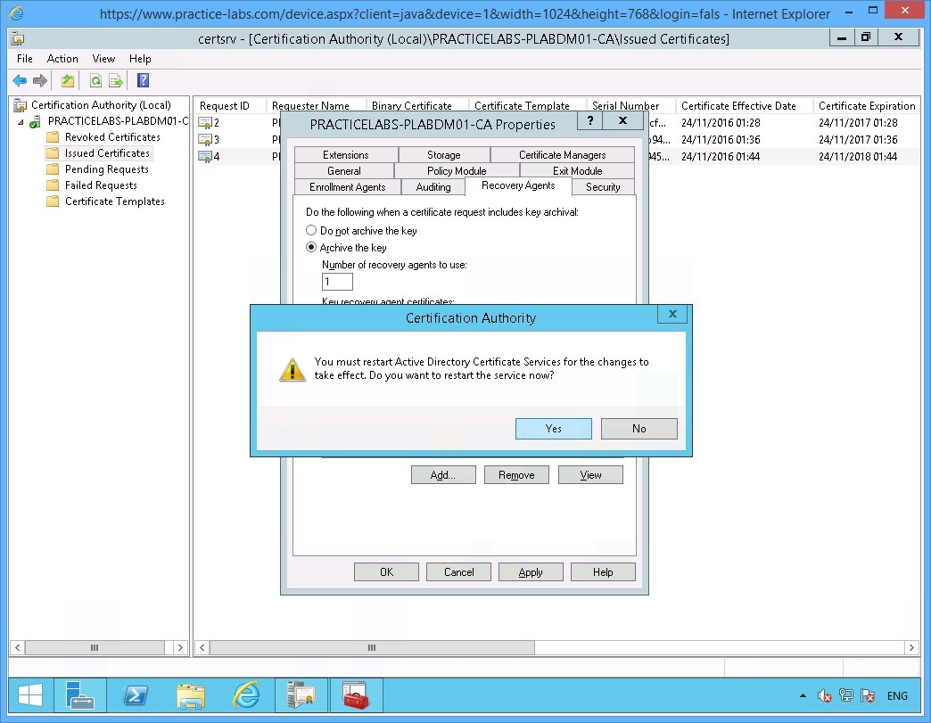Select the 'Archive the key' option

point(311,247)
